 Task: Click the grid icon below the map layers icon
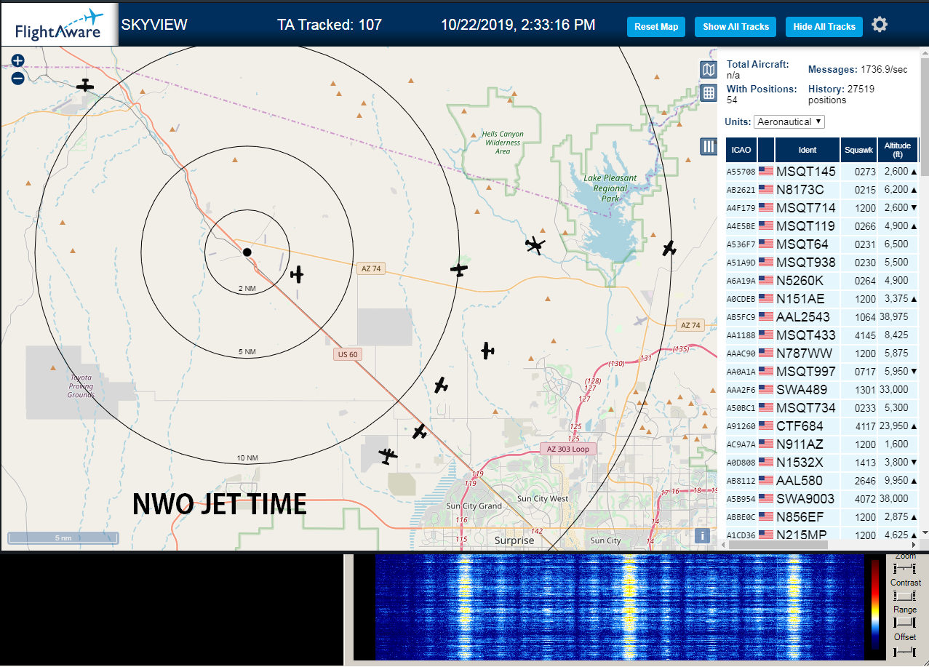pyautogui.click(x=709, y=92)
